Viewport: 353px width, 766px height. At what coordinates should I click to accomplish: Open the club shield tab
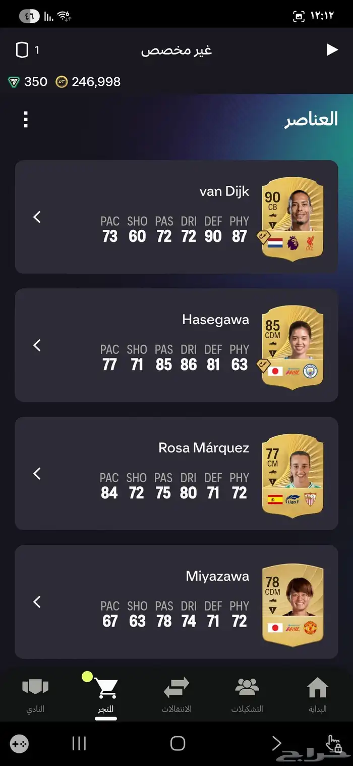click(35, 688)
